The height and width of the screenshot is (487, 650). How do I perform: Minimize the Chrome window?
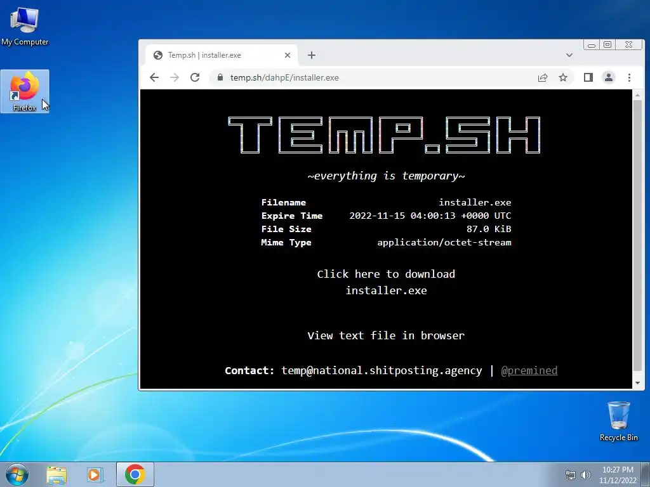click(592, 45)
